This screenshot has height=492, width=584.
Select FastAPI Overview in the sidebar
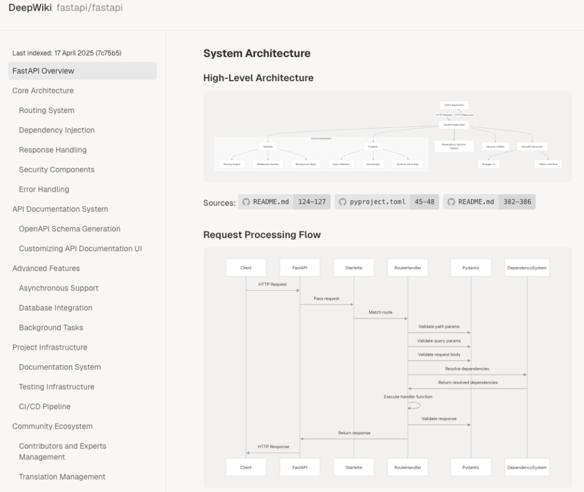point(43,71)
